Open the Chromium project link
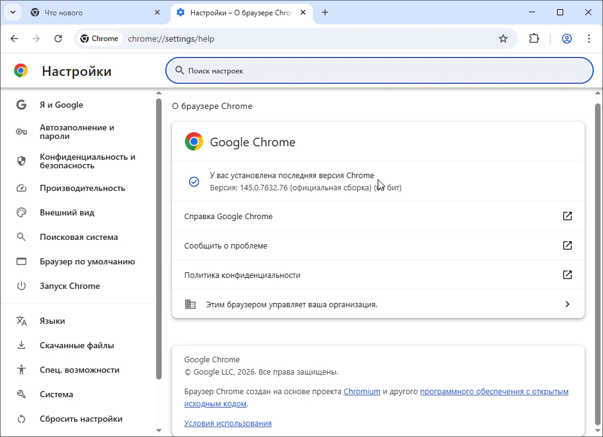 point(362,391)
